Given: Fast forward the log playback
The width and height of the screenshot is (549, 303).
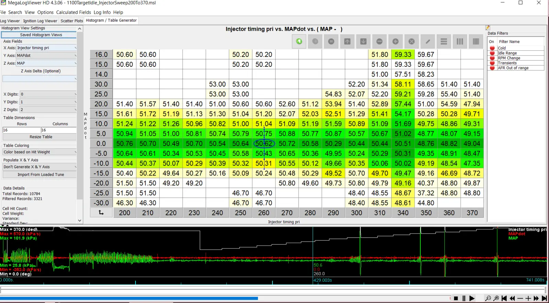Looking at the screenshot, I should tap(536, 299).
